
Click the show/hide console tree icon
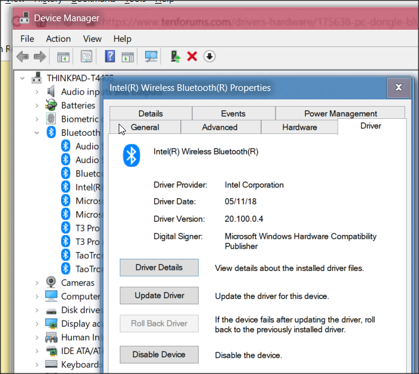point(64,57)
